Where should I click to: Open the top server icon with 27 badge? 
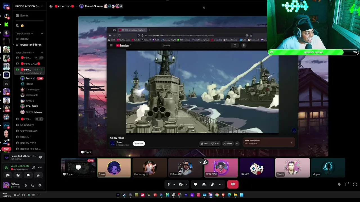click(6, 6)
